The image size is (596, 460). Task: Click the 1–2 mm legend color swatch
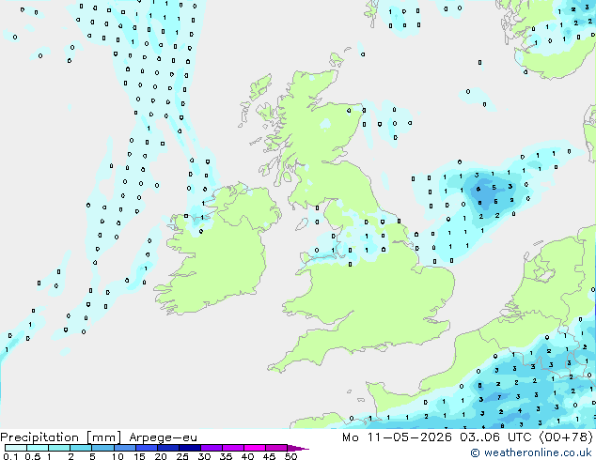[59, 448]
